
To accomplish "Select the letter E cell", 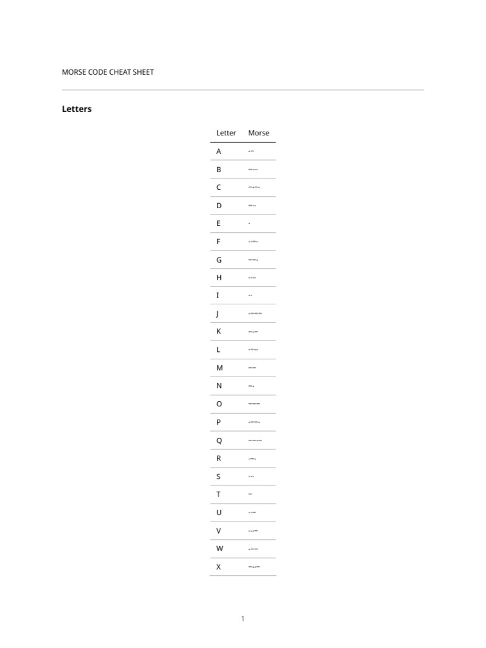I will (x=219, y=223).
